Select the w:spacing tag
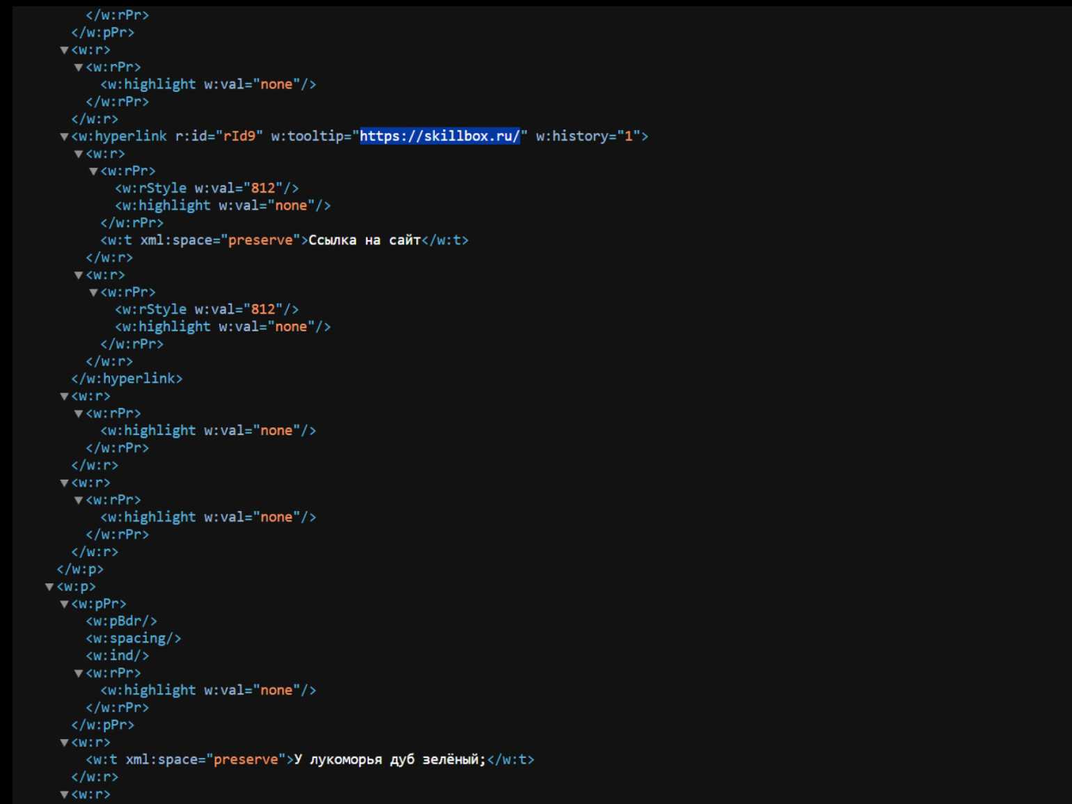The height and width of the screenshot is (804, 1072). 133,638
